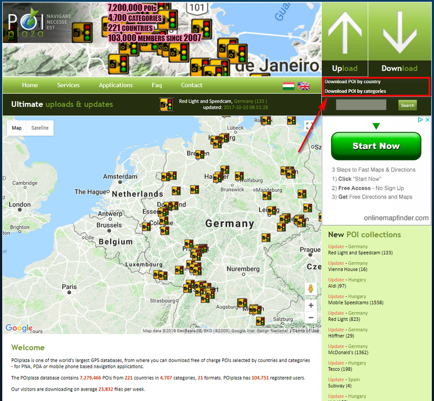
Task: Open Red Light and Speedcam (133) collection
Action: tap(360, 253)
